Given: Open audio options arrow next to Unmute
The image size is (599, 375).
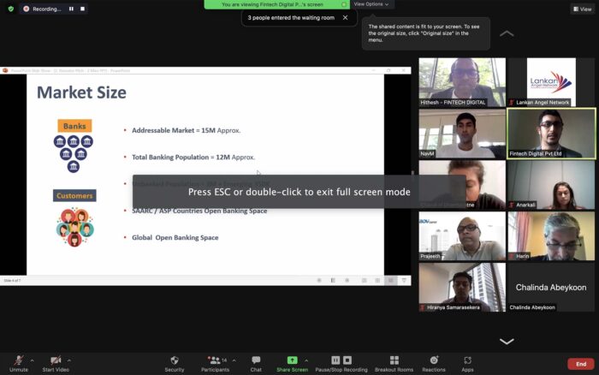Looking at the screenshot, I should tap(33, 360).
